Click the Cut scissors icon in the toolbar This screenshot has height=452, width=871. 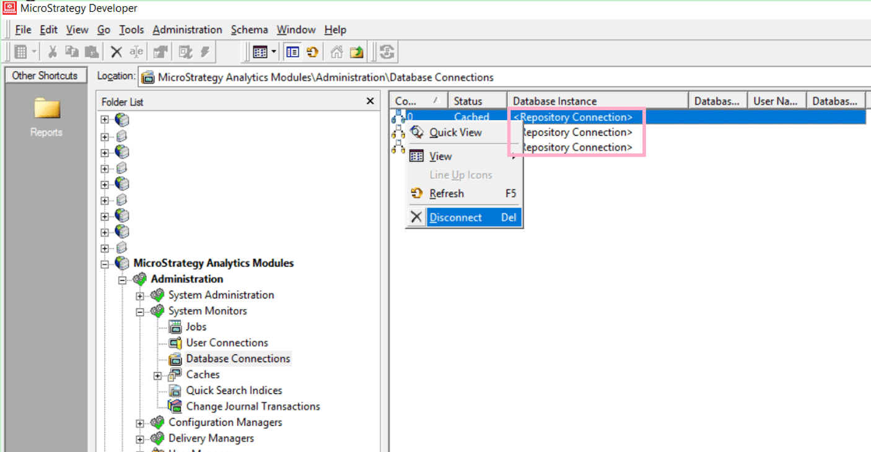pos(53,52)
